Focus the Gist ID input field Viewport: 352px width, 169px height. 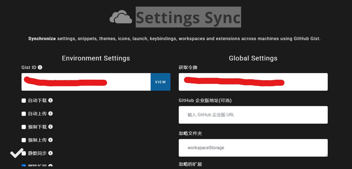pos(86,82)
